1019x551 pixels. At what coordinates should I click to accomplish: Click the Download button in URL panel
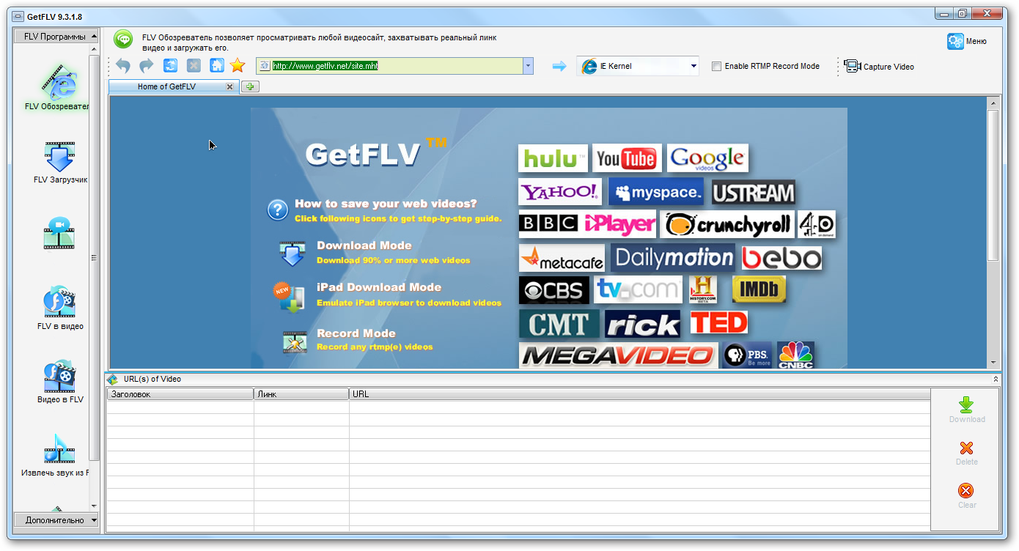[x=967, y=410]
